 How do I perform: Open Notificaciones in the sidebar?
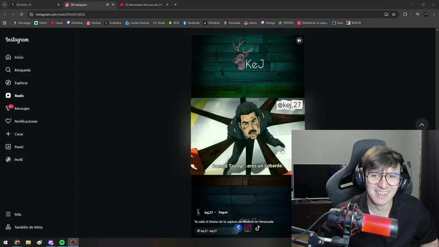21,121
